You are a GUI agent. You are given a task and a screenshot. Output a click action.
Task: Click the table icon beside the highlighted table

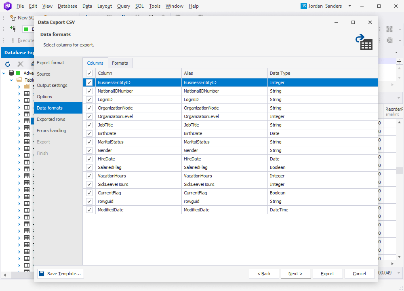pyautogui.click(x=27, y=120)
